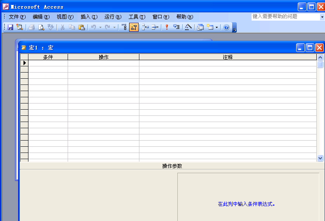Click the 注释 column header
Image resolution: width=325 pixels, height=221 pixels.
pyautogui.click(x=228, y=57)
